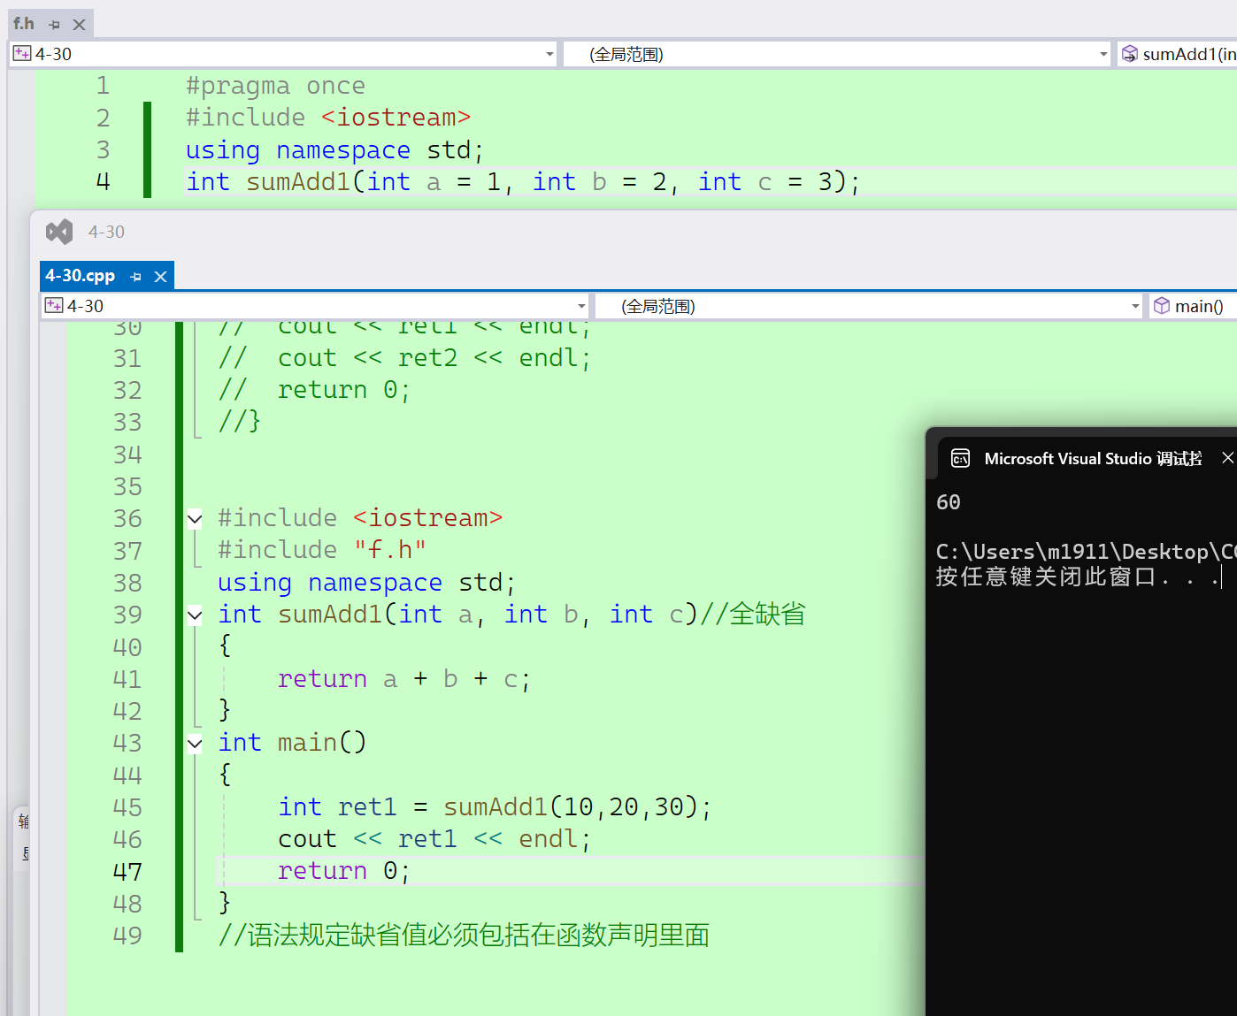Open the 4-30 project dropdown in the 4-30.cpp window
Screen dimensions: 1237x1016
315,306
